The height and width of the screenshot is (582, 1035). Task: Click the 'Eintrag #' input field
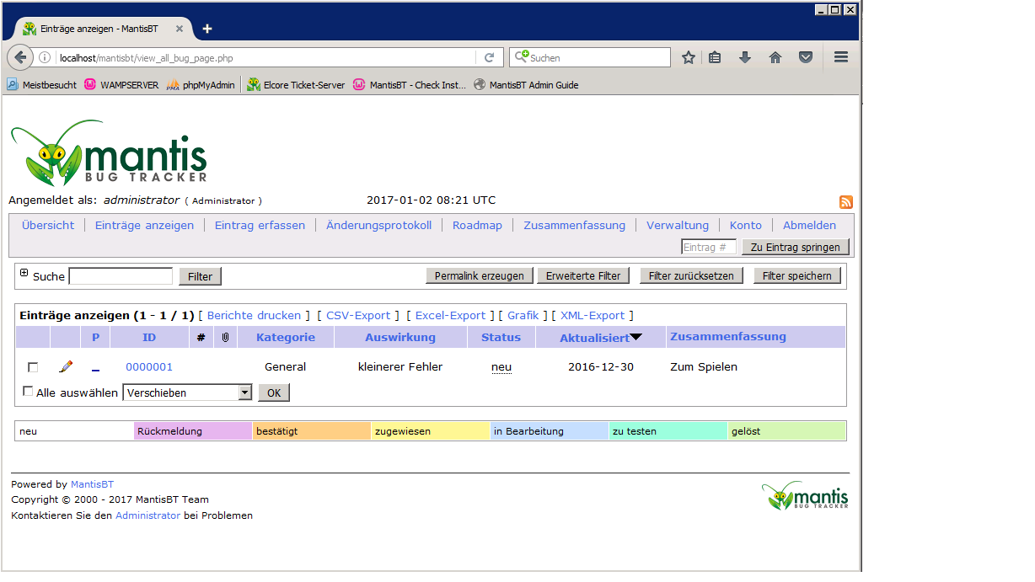pyautogui.click(x=708, y=247)
